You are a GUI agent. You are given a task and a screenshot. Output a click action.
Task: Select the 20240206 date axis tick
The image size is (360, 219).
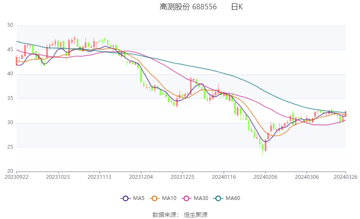266,177
